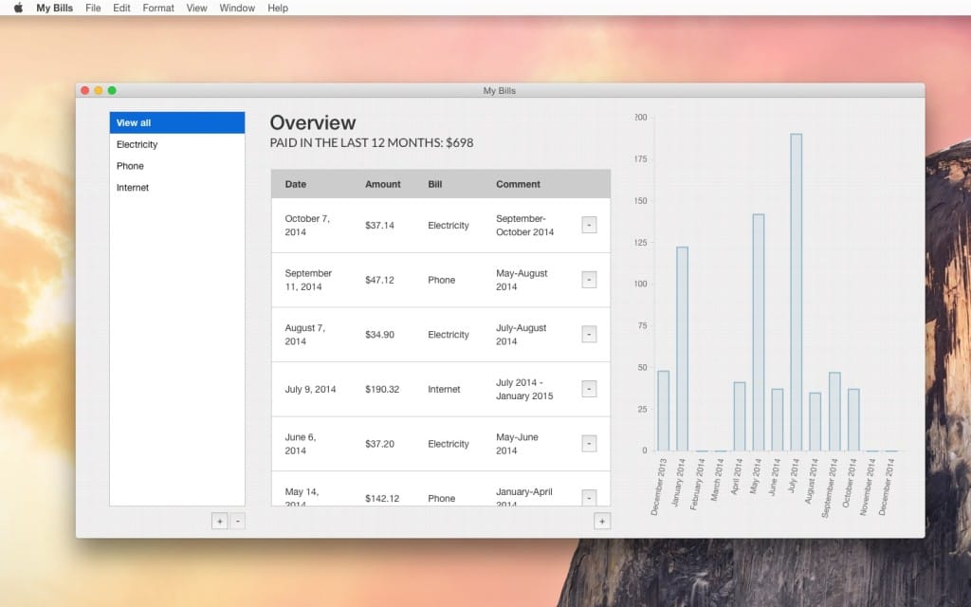Delete the June 6, 2014 bill entry

coord(589,444)
